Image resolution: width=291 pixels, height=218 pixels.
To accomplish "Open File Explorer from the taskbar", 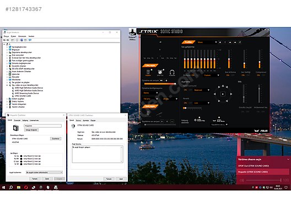I will 19,187.
